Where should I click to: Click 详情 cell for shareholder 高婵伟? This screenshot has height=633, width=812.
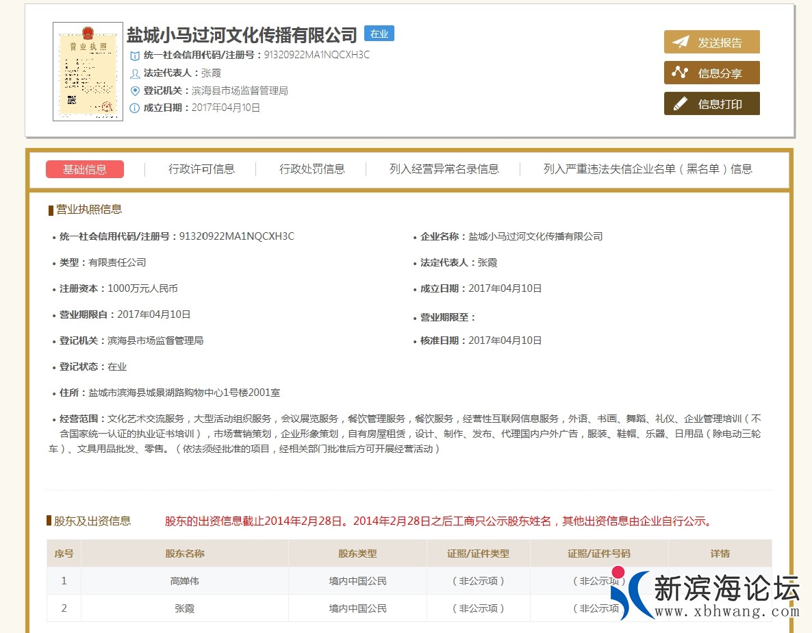[x=720, y=580]
